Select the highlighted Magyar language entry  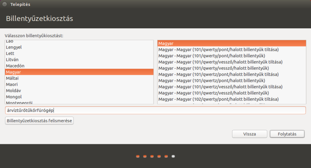tap(14, 72)
